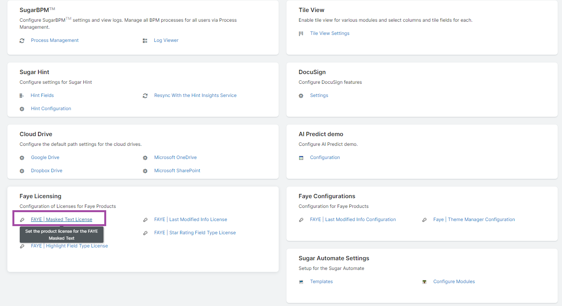Click the gear icon beside Microsoft OneDrive
The height and width of the screenshot is (306, 562).
[145, 157]
